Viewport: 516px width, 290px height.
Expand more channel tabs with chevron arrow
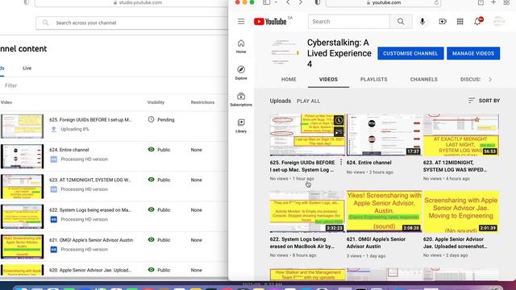click(x=490, y=80)
